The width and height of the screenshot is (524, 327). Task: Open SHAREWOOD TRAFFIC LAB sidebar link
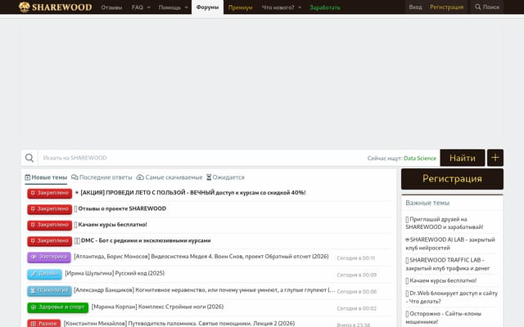448,264
